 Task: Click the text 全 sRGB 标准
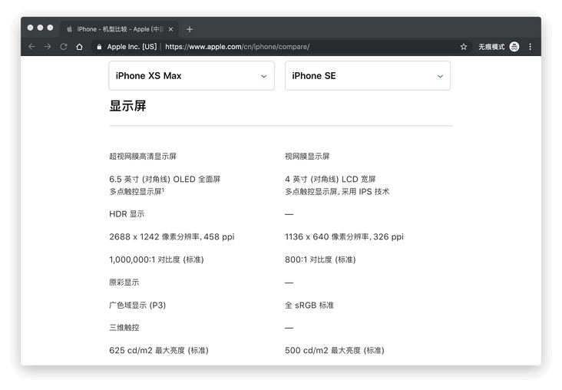309,306
